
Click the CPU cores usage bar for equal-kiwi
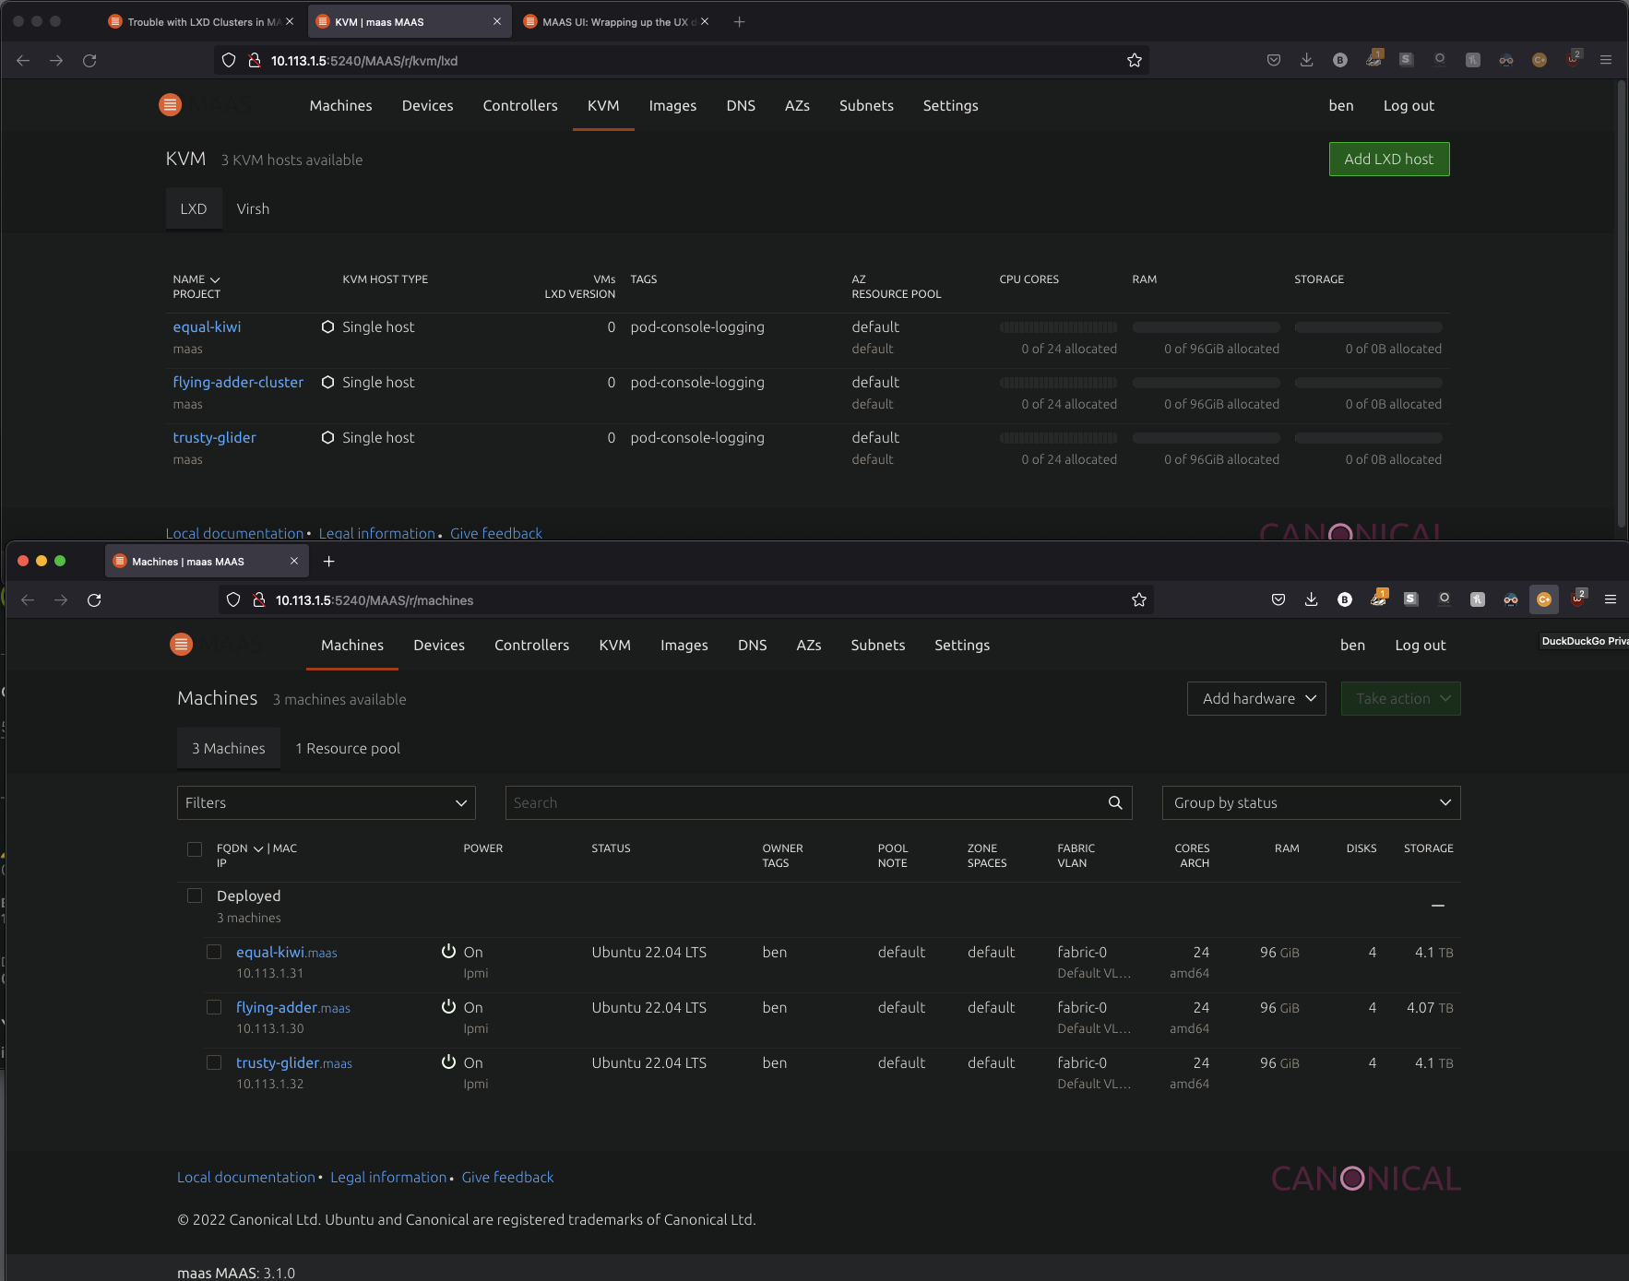[1057, 327]
